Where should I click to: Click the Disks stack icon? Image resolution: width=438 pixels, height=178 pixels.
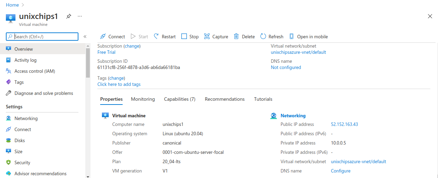tap(9, 140)
